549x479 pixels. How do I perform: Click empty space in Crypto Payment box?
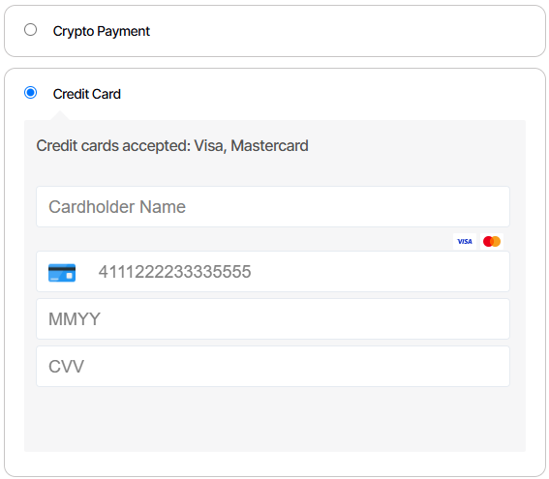pos(347,31)
